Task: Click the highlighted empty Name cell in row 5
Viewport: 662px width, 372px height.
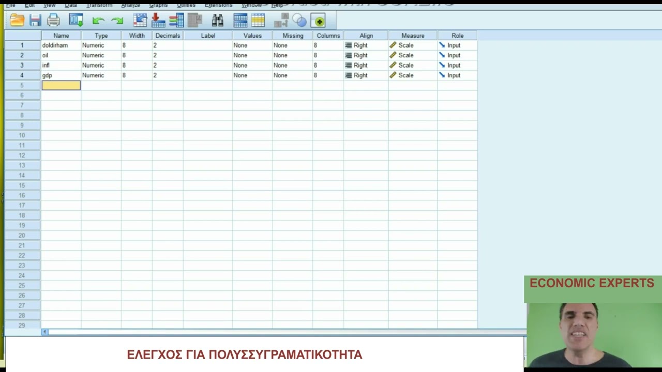Action: [x=61, y=85]
